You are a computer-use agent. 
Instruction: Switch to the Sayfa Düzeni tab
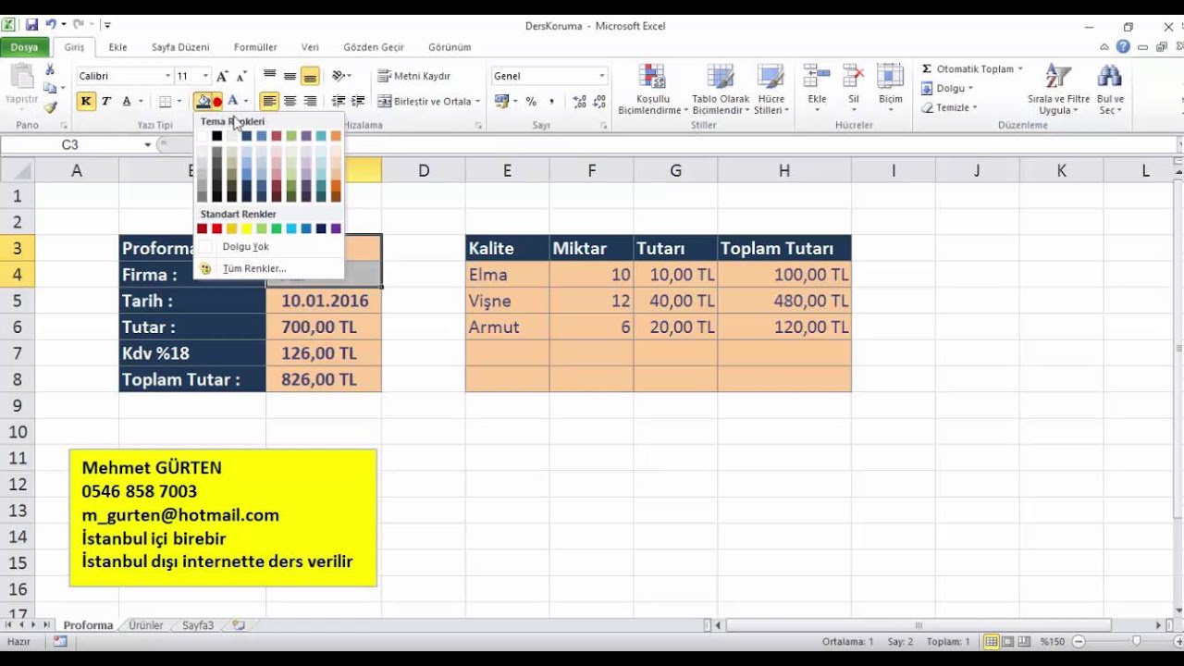click(180, 47)
